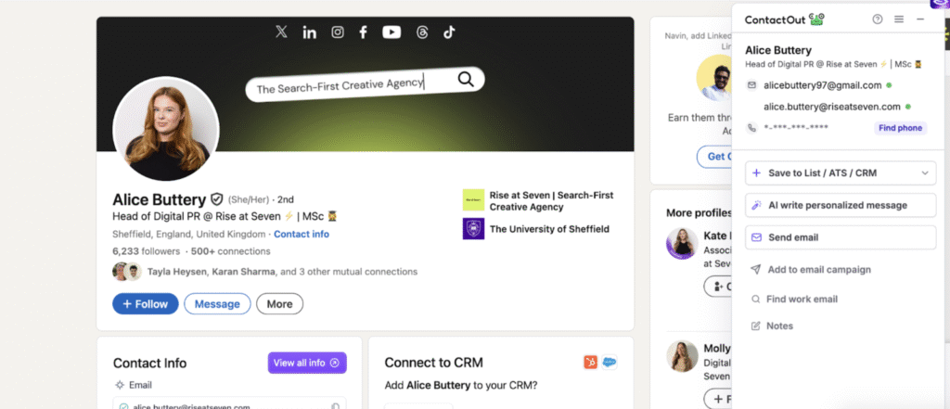Image resolution: width=950 pixels, height=409 pixels.
Task: Click Kate's profile picture in More profiles
Action: 682,244
